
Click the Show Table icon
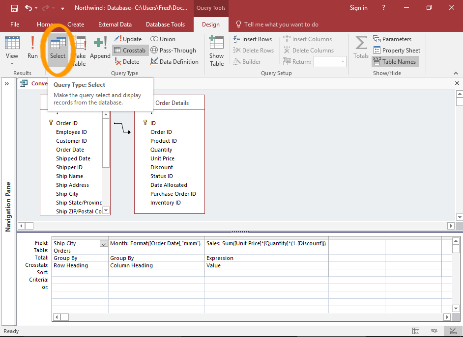tap(216, 50)
